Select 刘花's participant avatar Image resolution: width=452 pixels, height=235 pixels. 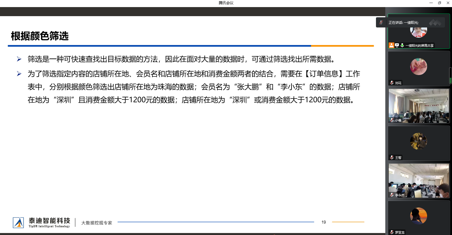(x=419, y=67)
